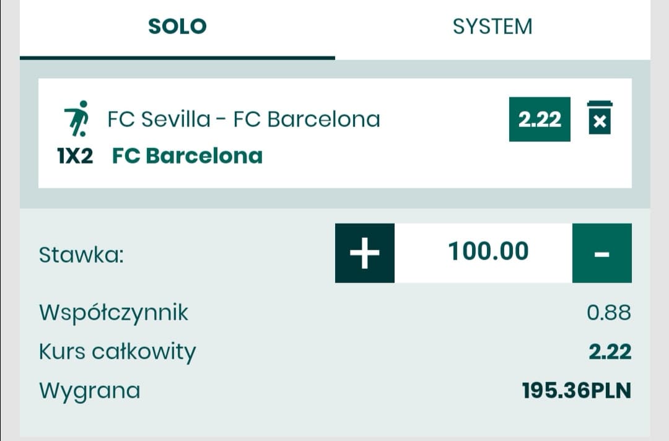Switch to the SYSTEM tab
The image size is (669, 441).
492,27
